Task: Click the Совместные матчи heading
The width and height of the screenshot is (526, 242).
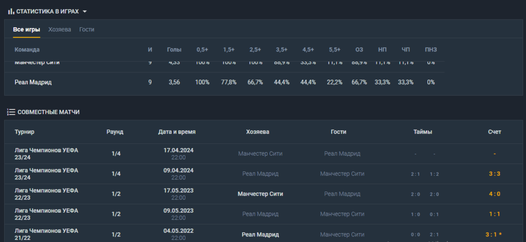Action: (48, 112)
